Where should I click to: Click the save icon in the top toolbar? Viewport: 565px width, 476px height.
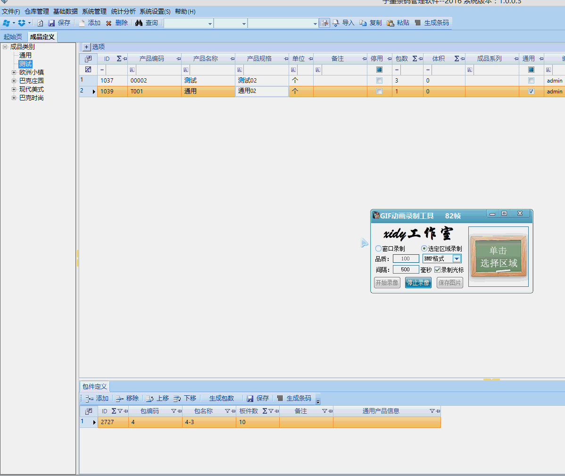[x=51, y=23]
